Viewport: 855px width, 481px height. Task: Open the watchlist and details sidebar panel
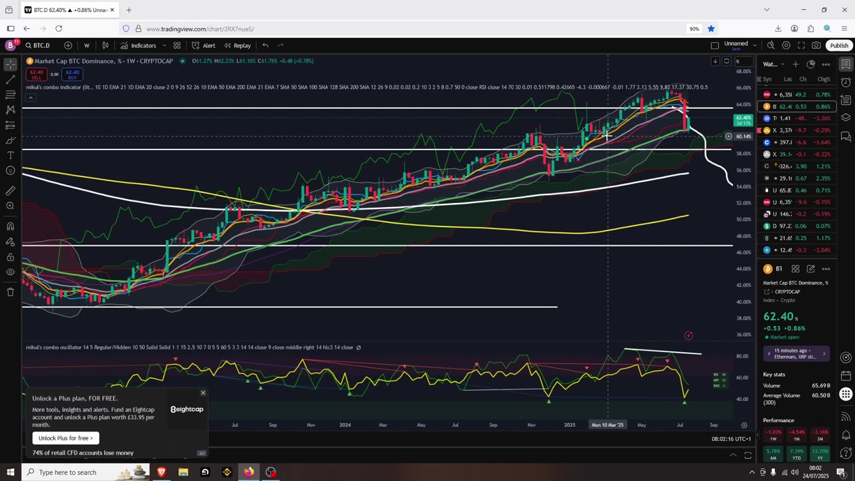tap(846, 64)
